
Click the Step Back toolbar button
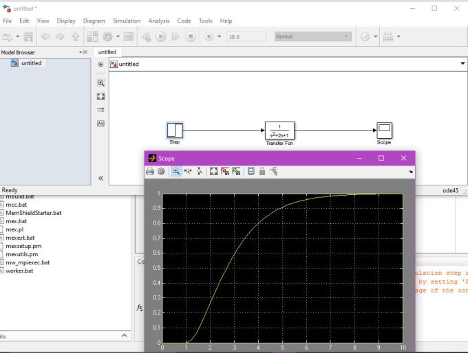146,36
